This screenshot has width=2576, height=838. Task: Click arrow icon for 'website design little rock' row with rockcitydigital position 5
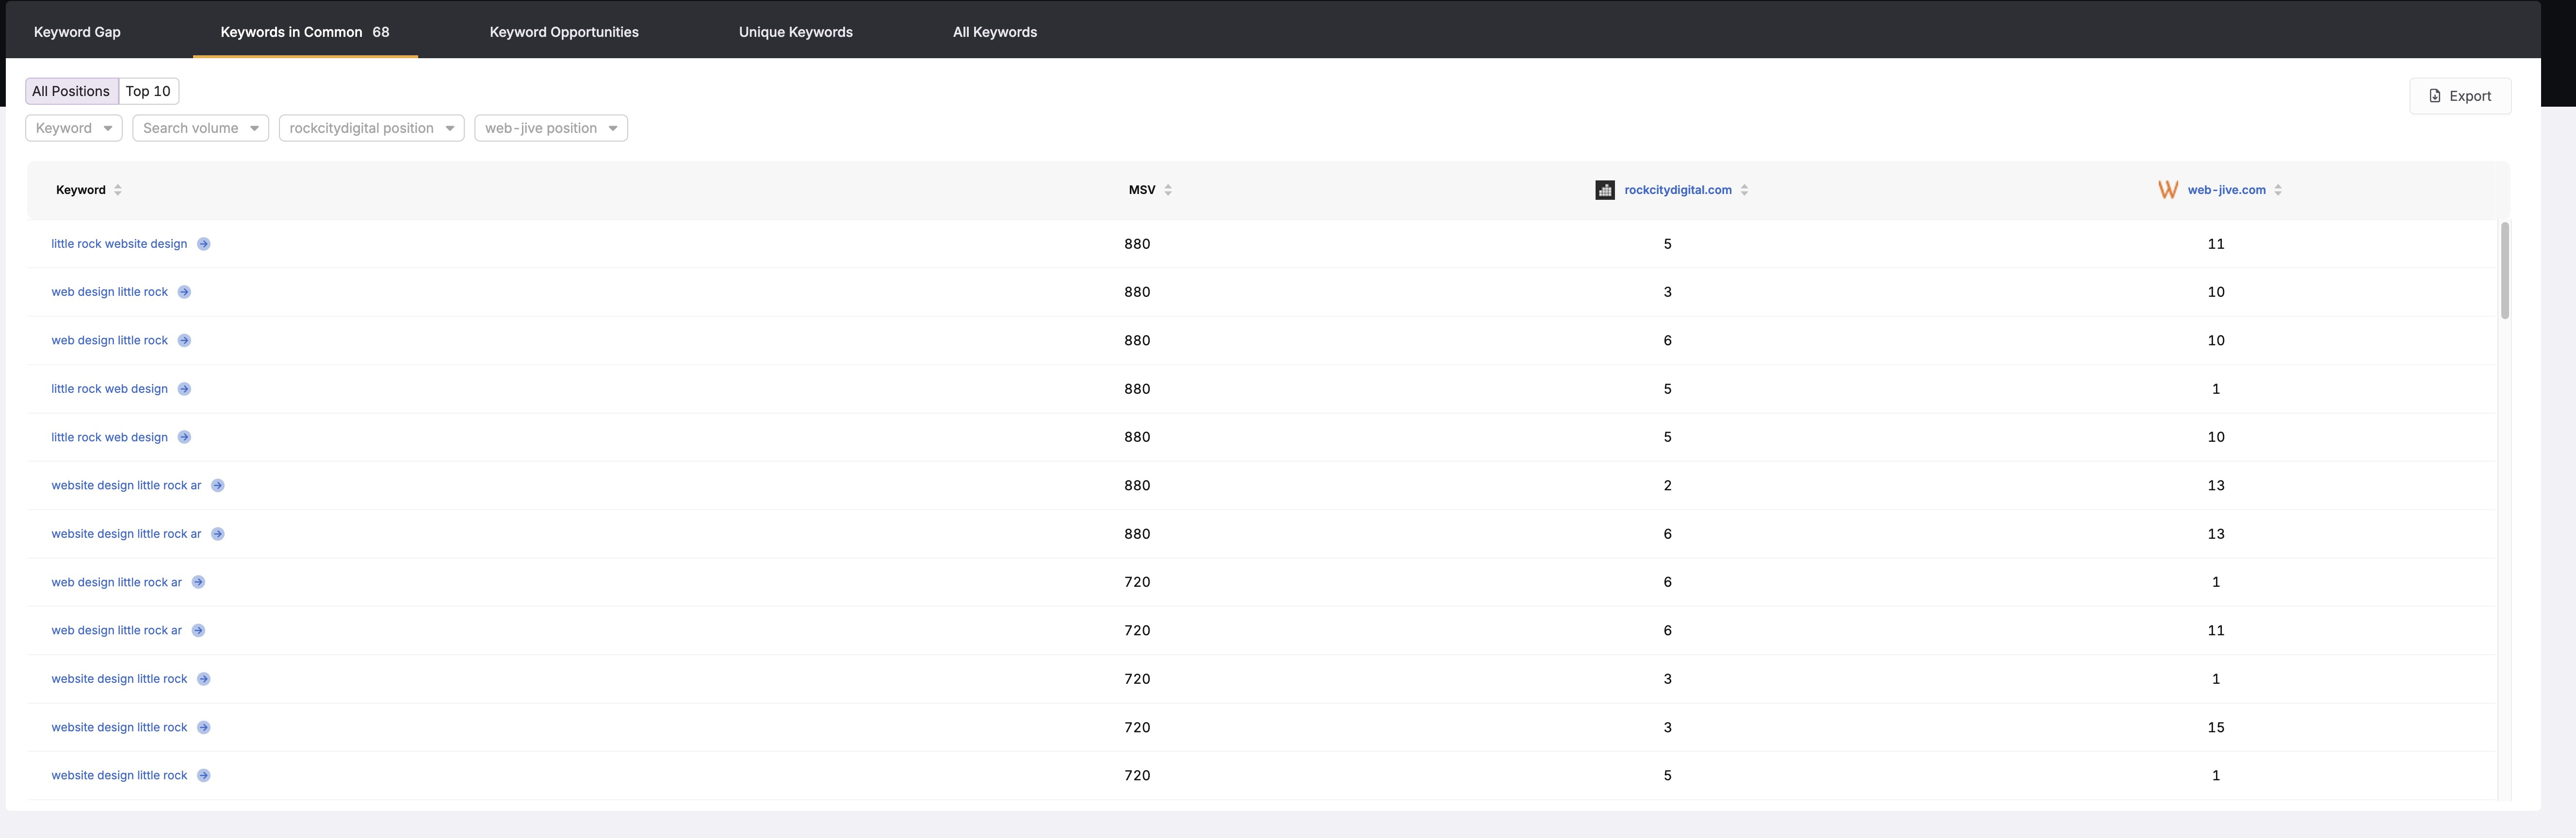[204, 775]
